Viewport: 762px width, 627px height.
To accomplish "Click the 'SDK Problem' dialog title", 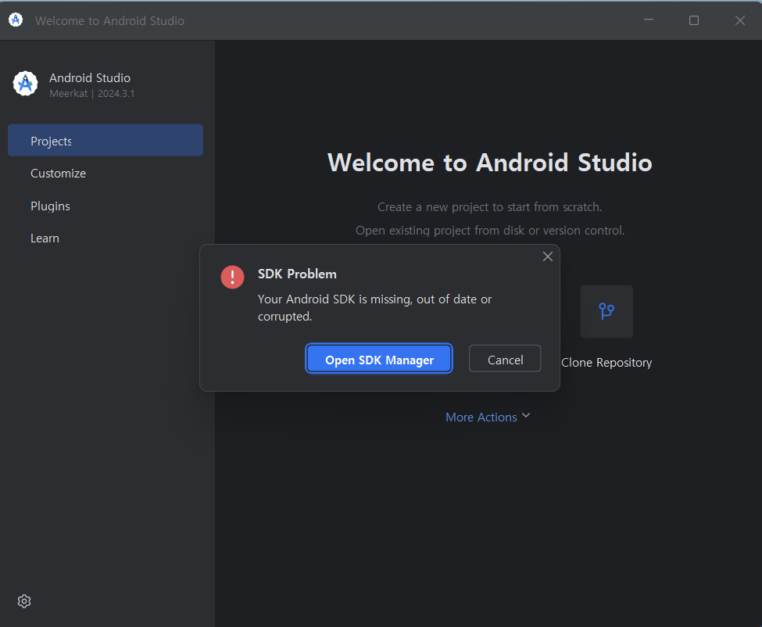I will [x=297, y=274].
